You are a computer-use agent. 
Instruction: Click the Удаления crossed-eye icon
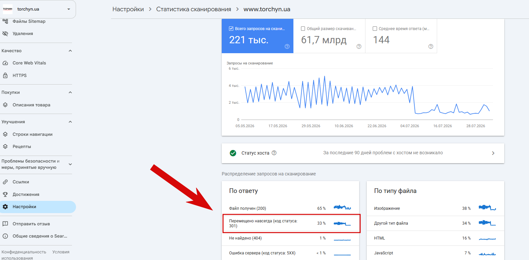coord(5,33)
